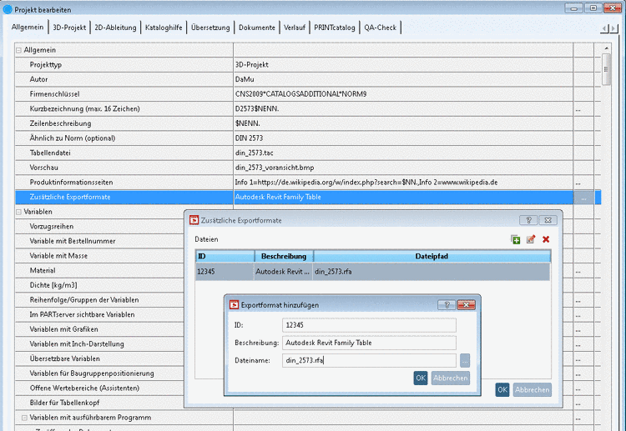Screen dimensions: 626x431
Task: Click Abbrechen in Zusätzliche Exportformate dialog
Action: click(x=533, y=389)
